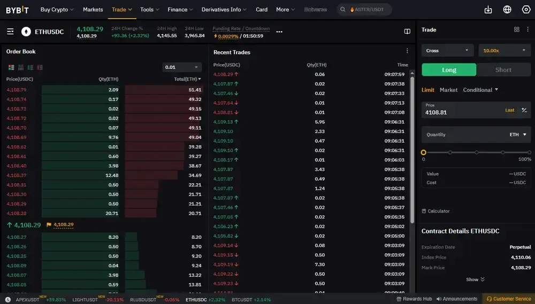
Task: Show combined buy and sell order book view
Action: (x=11, y=67)
